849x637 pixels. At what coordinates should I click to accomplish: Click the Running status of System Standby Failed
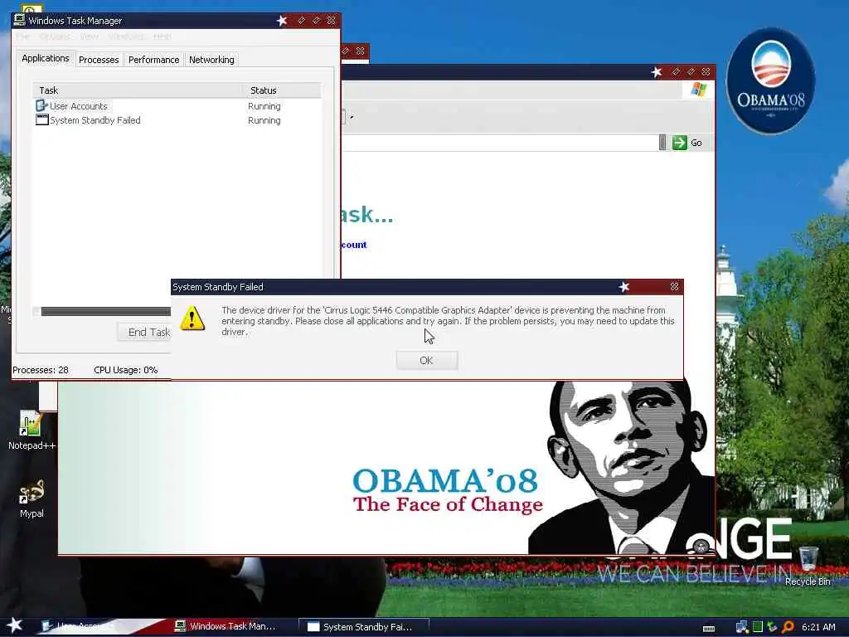pos(264,120)
